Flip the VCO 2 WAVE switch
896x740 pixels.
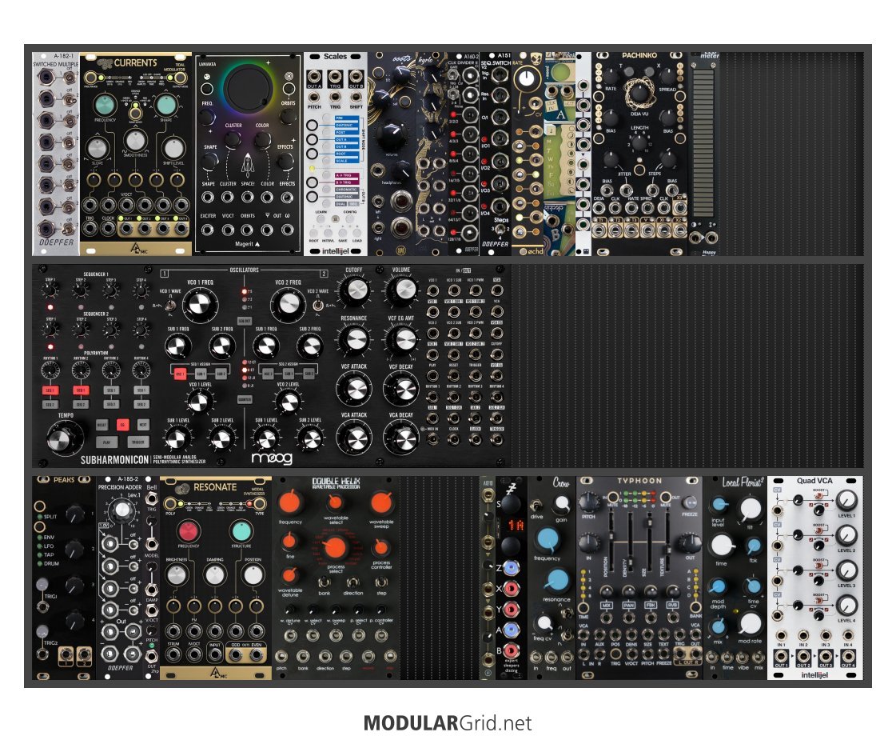(318, 306)
